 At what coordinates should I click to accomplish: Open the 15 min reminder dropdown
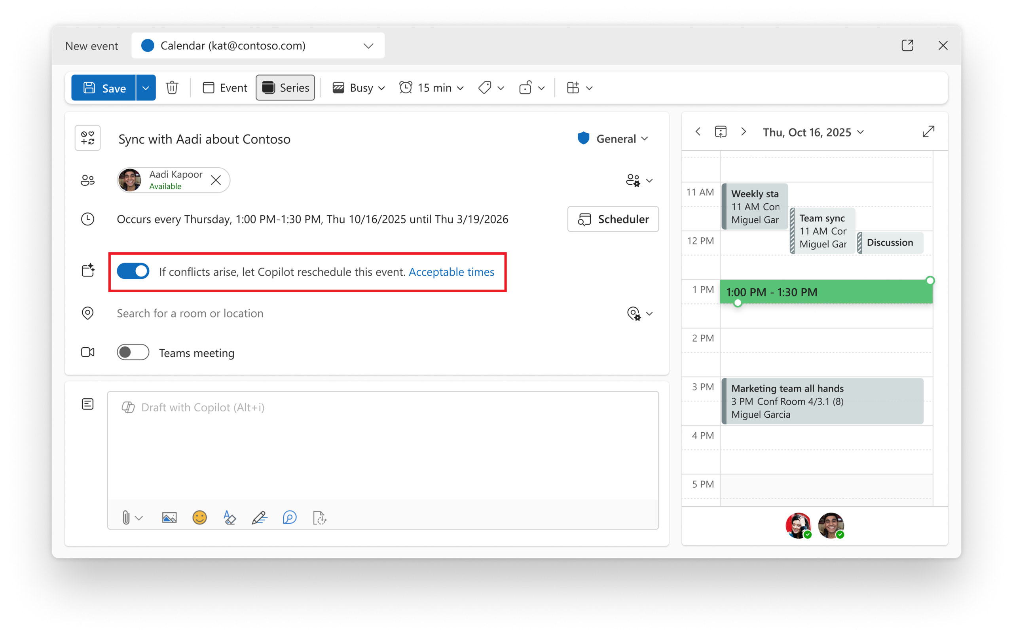(x=432, y=88)
